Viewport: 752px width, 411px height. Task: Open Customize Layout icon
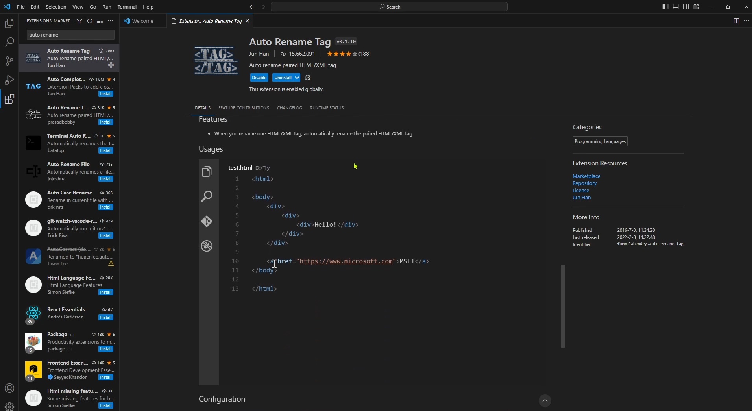click(697, 7)
